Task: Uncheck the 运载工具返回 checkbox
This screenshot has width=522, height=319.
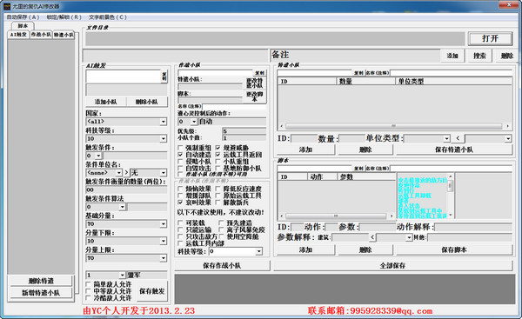Action: click(x=217, y=155)
